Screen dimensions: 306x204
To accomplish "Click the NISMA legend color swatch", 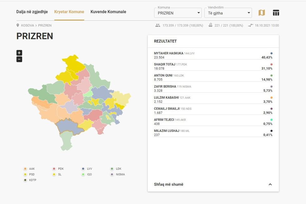I will (112, 174).
